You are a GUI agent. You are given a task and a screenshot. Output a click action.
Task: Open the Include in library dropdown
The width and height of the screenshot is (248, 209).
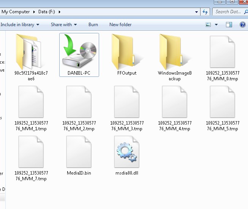(20, 25)
